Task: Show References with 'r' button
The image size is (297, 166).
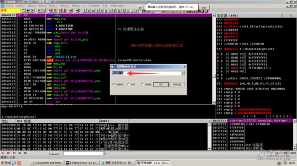Action: pos(128,10)
